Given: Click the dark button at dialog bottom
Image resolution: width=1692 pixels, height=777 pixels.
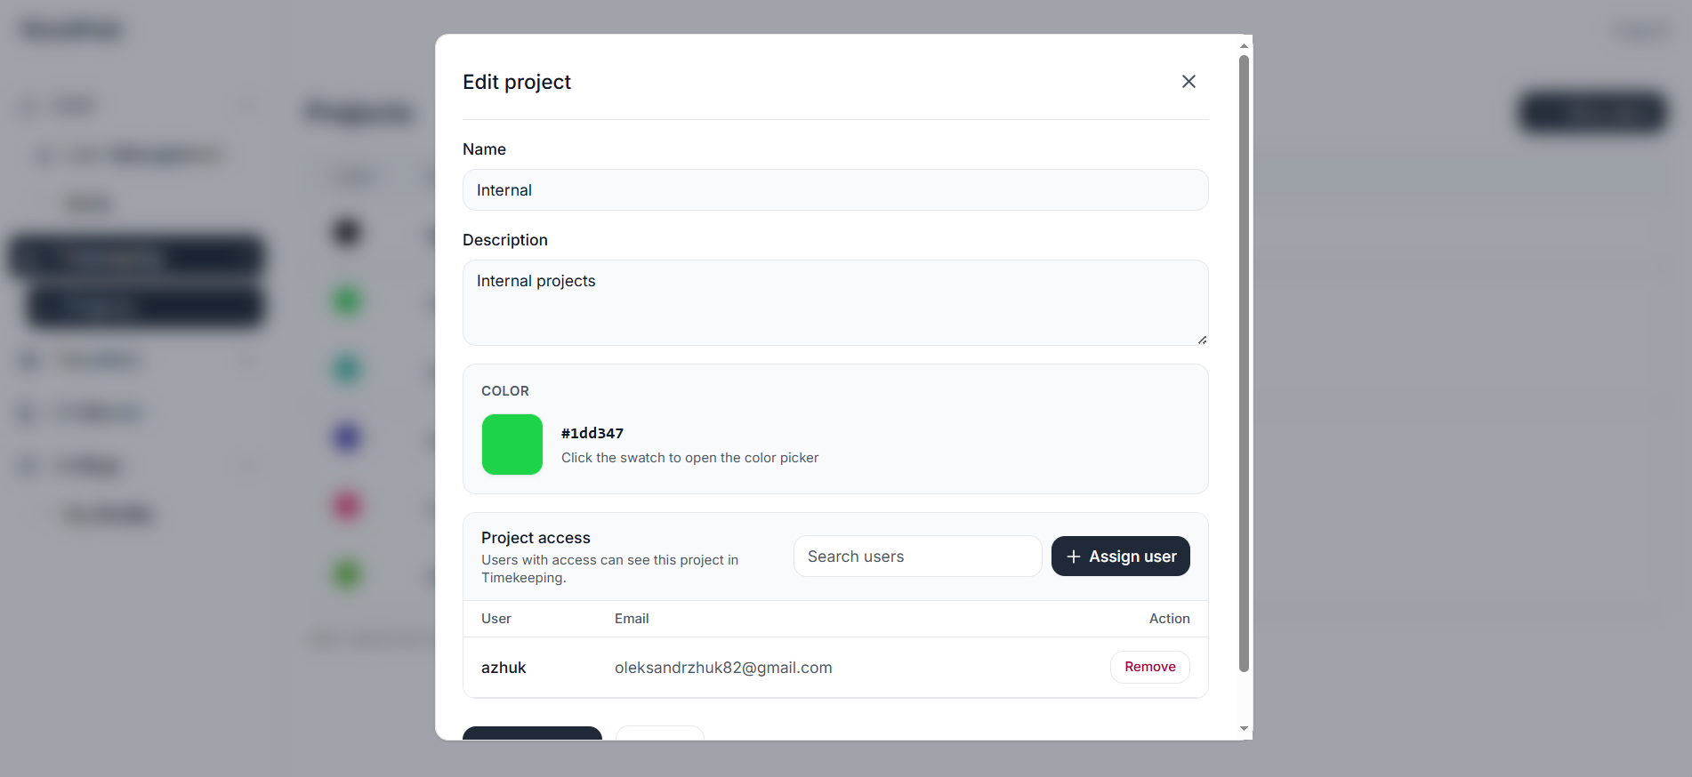Looking at the screenshot, I should tap(532, 733).
